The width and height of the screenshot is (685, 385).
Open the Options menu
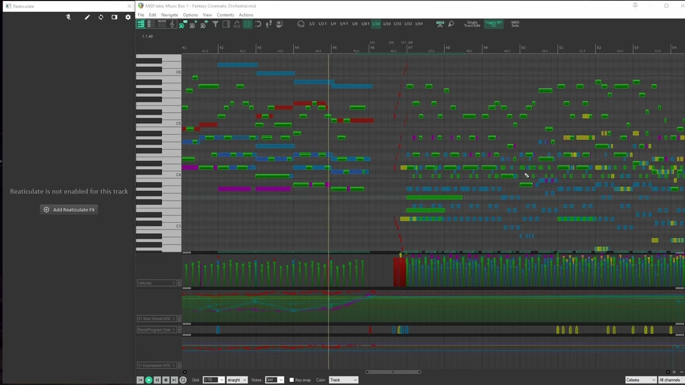pyautogui.click(x=191, y=15)
